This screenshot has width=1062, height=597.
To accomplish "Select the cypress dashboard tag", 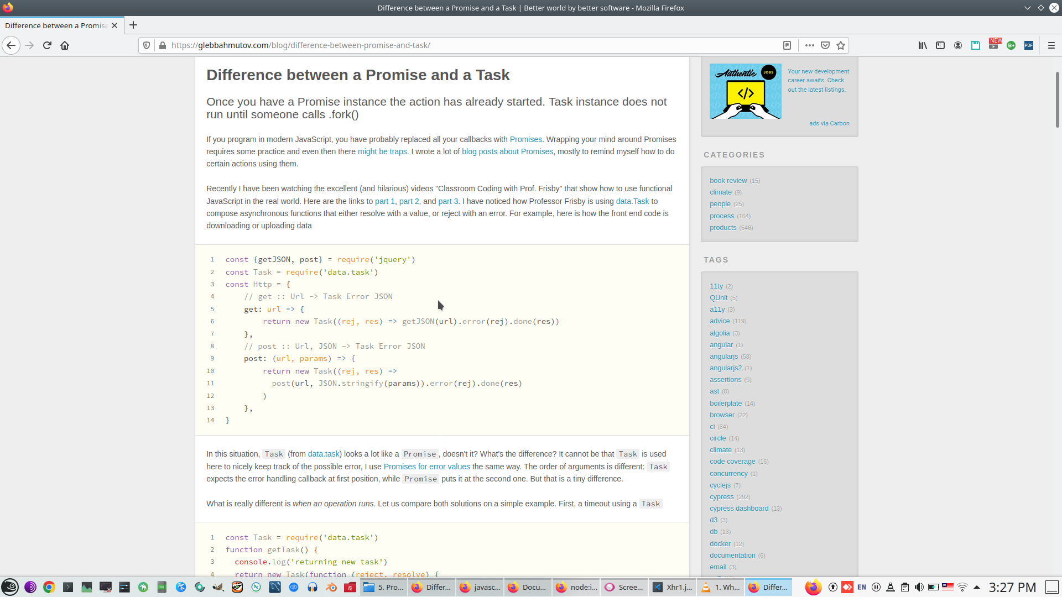I will pos(739,509).
